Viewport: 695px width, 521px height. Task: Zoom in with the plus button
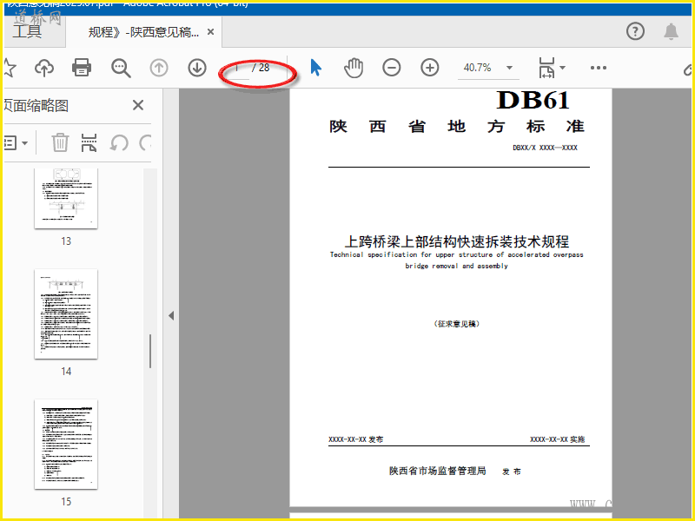[x=429, y=68]
